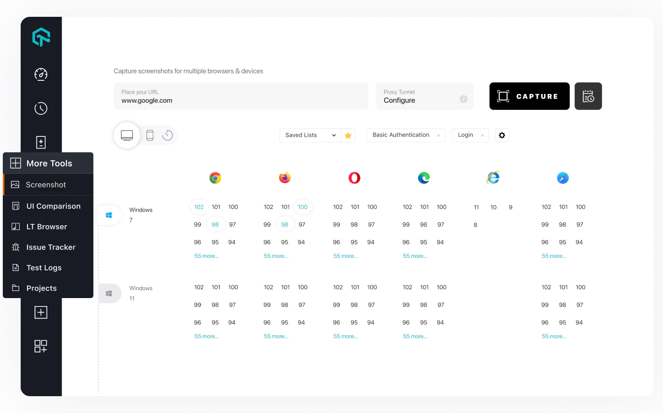The image size is (663, 413).
Task: Open the recent history device icon
Action: click(168, 135)
